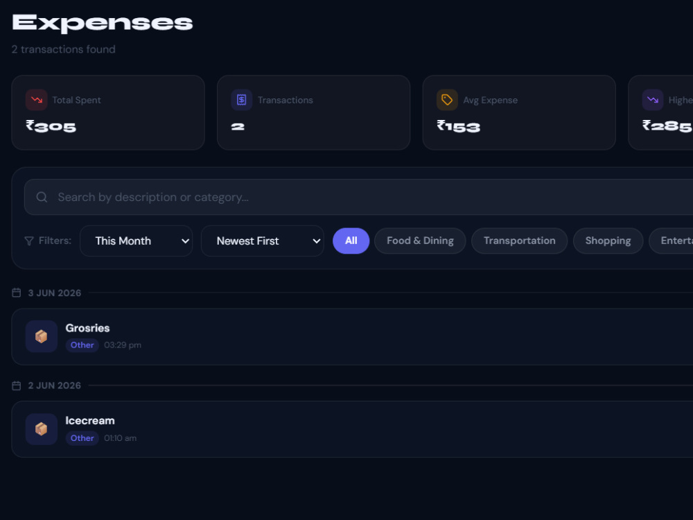The width and height of the screenshot is (693, 520).
Task: Click the Avg Expense label
Action: 490,100
